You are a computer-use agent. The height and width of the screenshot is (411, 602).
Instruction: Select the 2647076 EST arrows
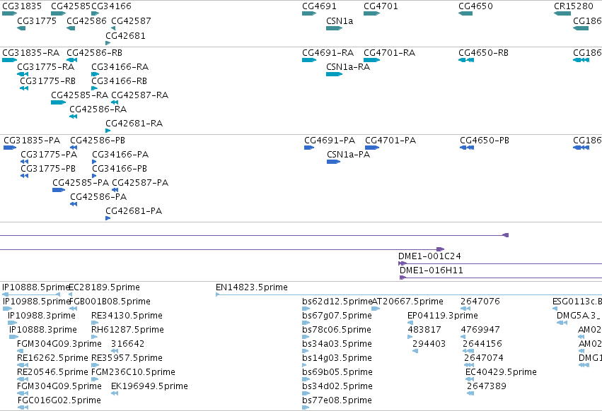[x=465, y=309]
